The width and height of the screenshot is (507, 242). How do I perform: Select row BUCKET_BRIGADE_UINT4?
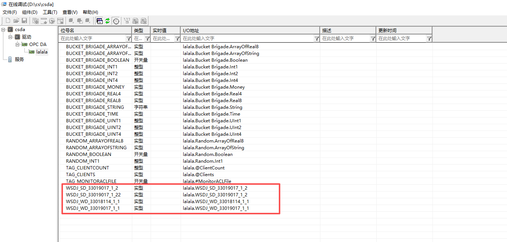pos(283,134)
